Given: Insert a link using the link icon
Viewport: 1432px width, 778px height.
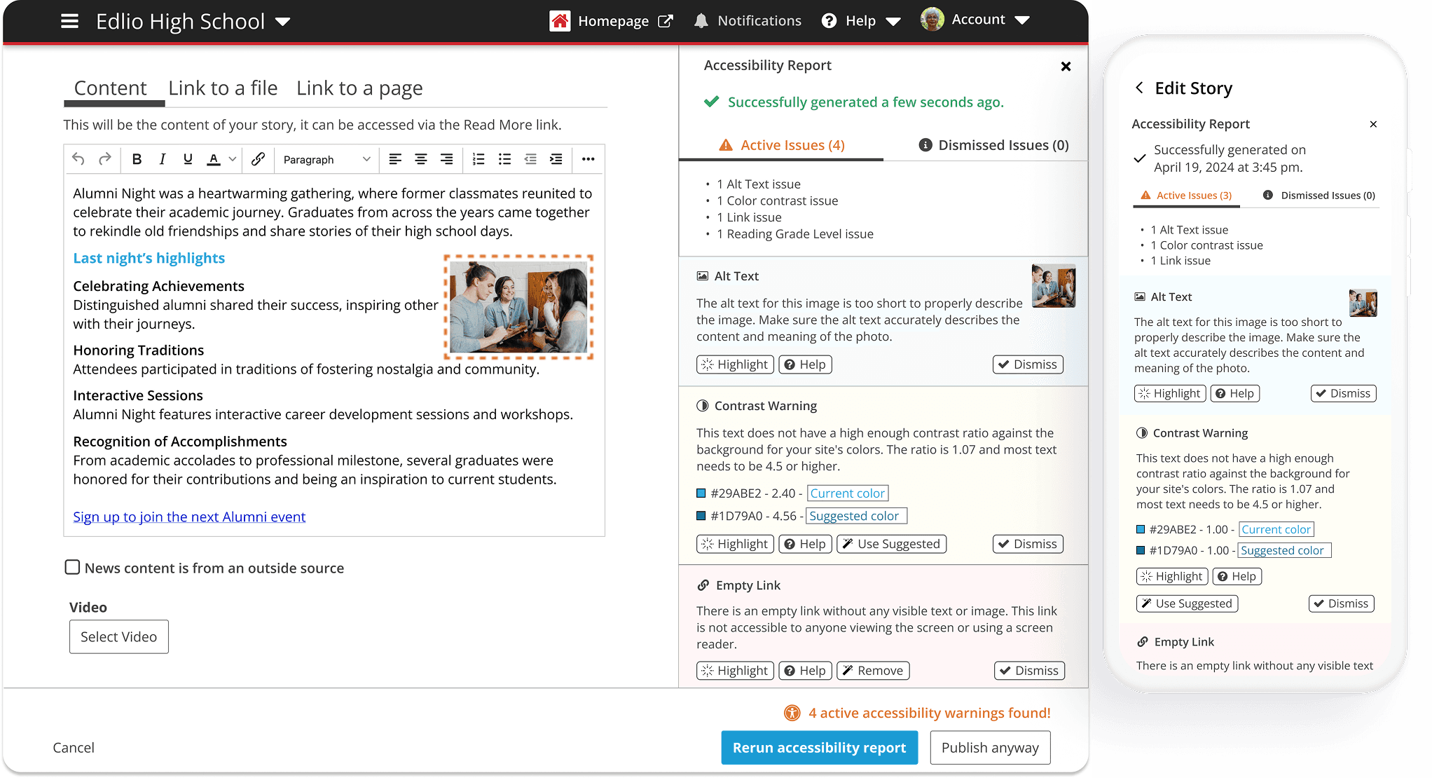Looking at the screenshot, I should click(x=257, y=159).
